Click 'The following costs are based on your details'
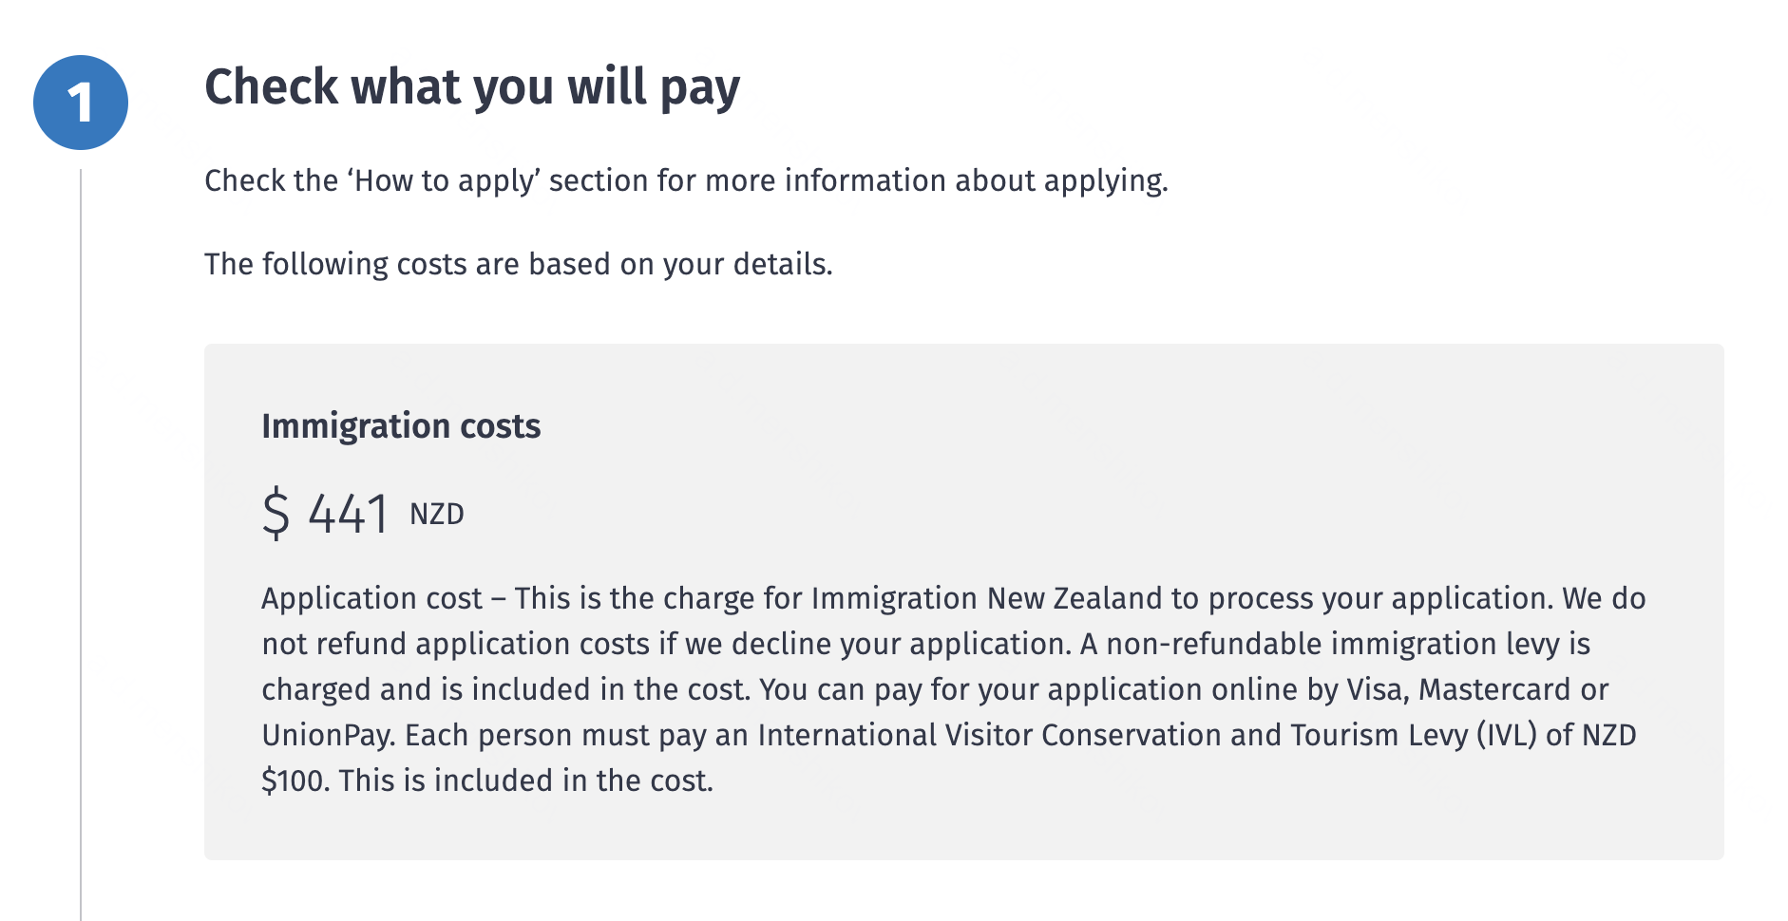The height and width of the screenshot is (921, 1788). [x=518, y=264]
